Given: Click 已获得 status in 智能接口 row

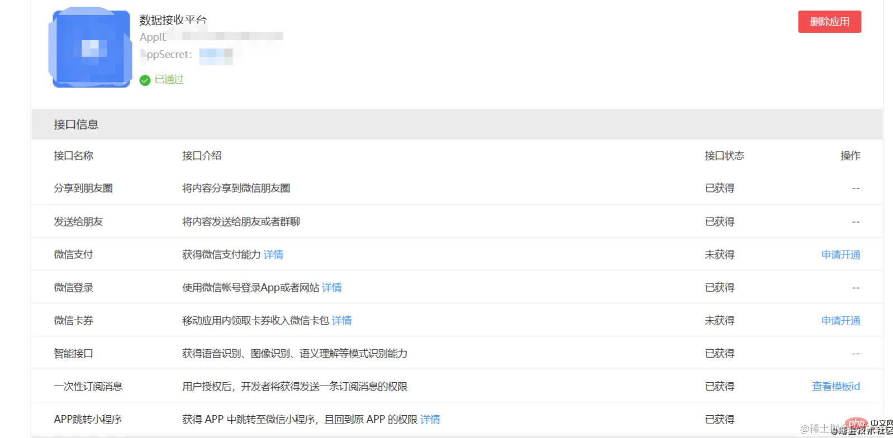Looking at the screenshot, I should (720, 353).
